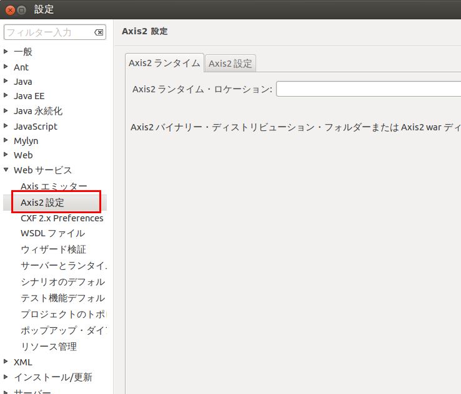
Task: Select the XML category
Action: click(x=23, y=362)
